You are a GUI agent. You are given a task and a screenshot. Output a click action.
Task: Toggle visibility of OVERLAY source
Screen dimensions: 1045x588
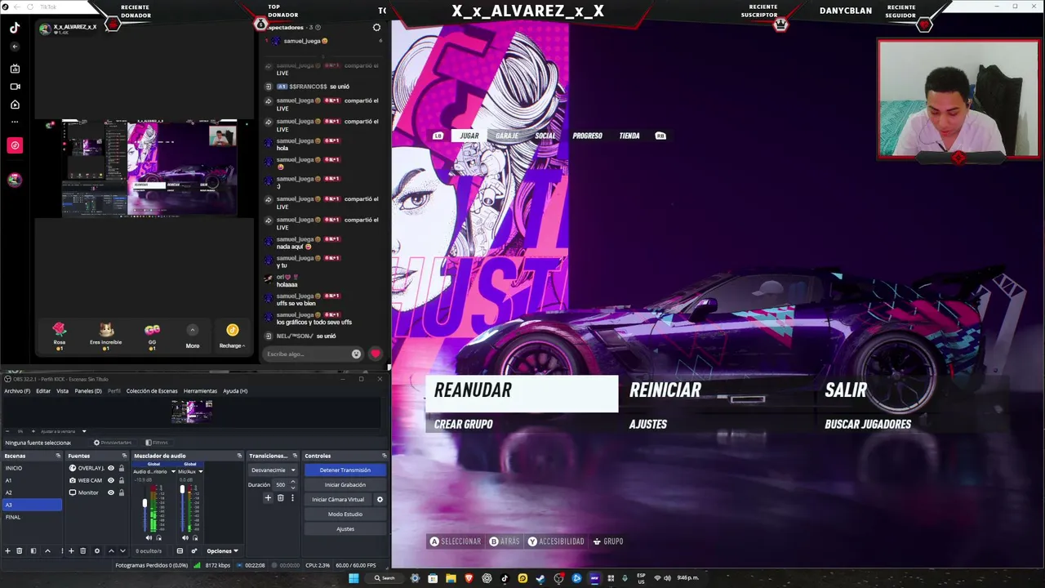(111, 468)
